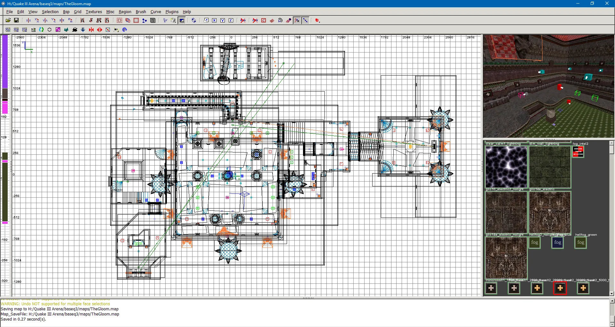Image resolution: width=615 pixels, height=327 pixels.
Task: Click the 3D camera view panel
Action: (549, 86)
